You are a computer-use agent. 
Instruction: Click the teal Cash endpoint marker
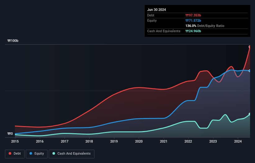click(250, 114)
